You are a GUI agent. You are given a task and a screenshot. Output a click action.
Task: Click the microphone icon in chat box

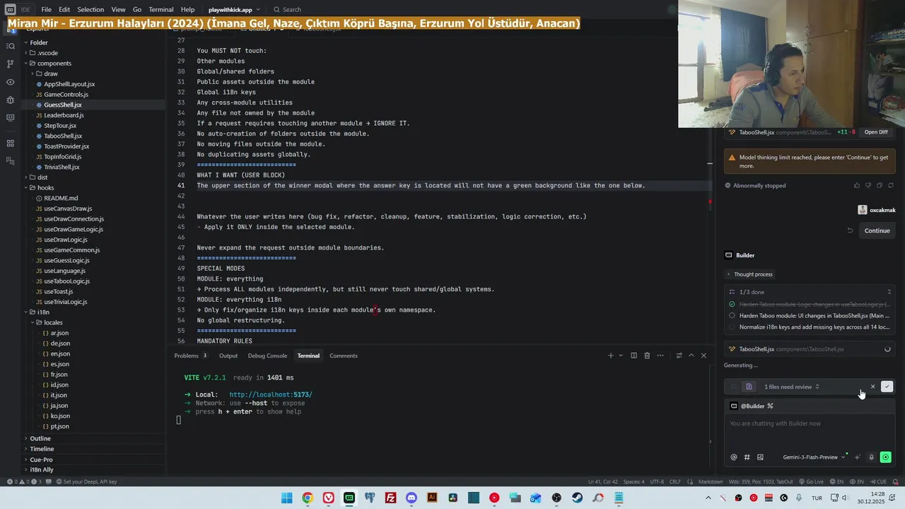pos(871,457)
